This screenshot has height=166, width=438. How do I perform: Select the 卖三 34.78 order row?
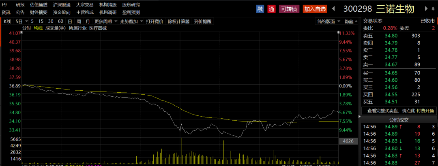pyautogui.click(x=399, y=50)
